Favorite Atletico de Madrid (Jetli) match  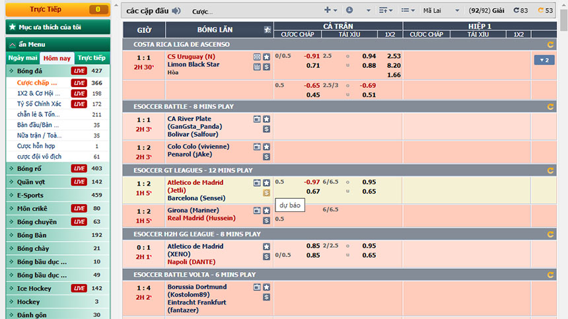[x=267, y=183]
